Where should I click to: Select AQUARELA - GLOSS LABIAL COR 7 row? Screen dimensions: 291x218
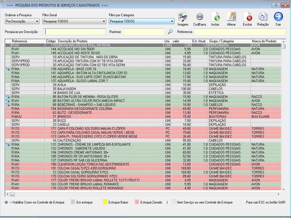tap(143, 81)
